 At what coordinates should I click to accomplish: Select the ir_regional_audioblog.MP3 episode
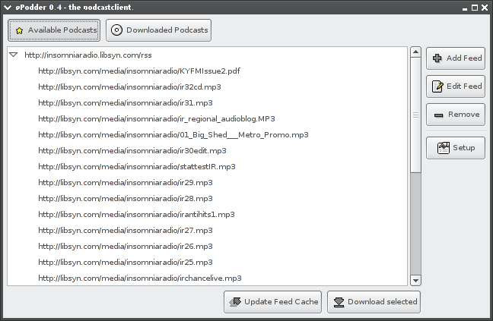(x=207, y=119)
